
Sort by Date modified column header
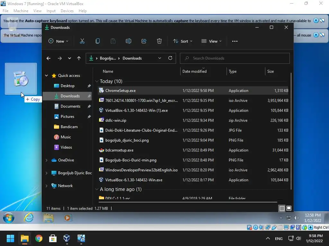(194, 71)
